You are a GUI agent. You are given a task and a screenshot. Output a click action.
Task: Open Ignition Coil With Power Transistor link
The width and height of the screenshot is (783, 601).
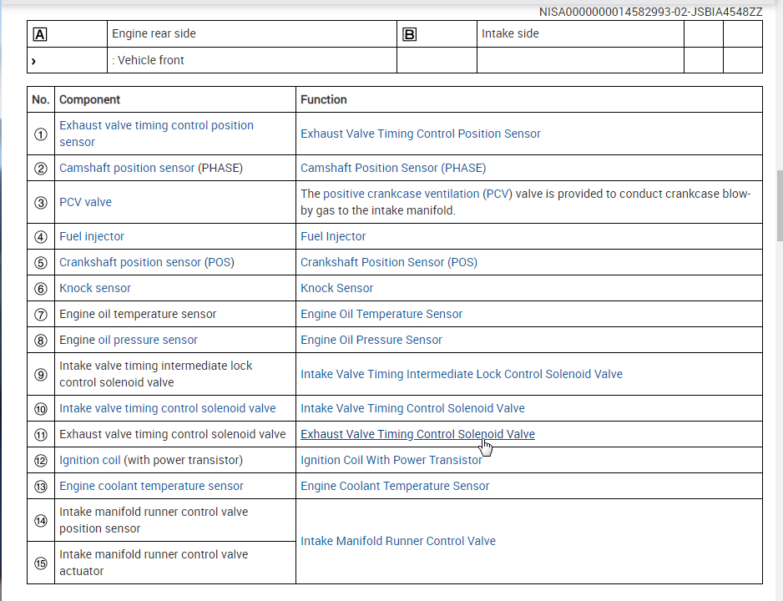(391, 460)
